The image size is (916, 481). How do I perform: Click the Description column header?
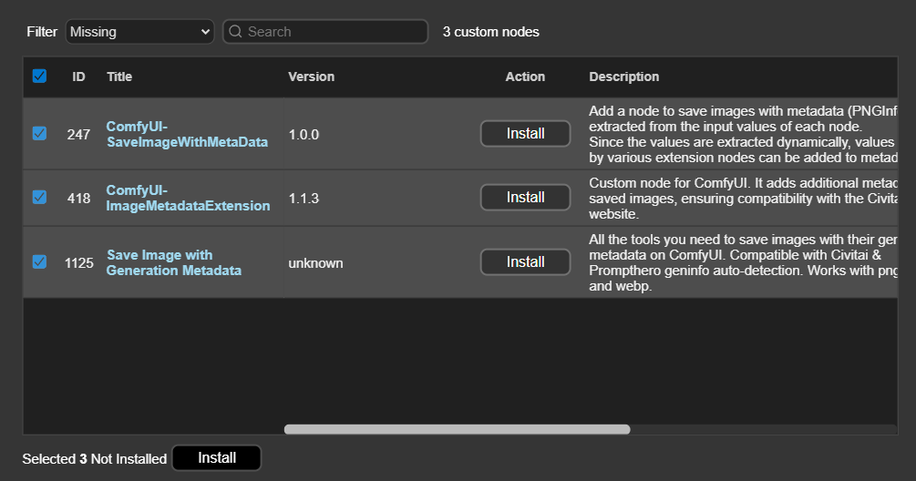[x=624, y=77]
